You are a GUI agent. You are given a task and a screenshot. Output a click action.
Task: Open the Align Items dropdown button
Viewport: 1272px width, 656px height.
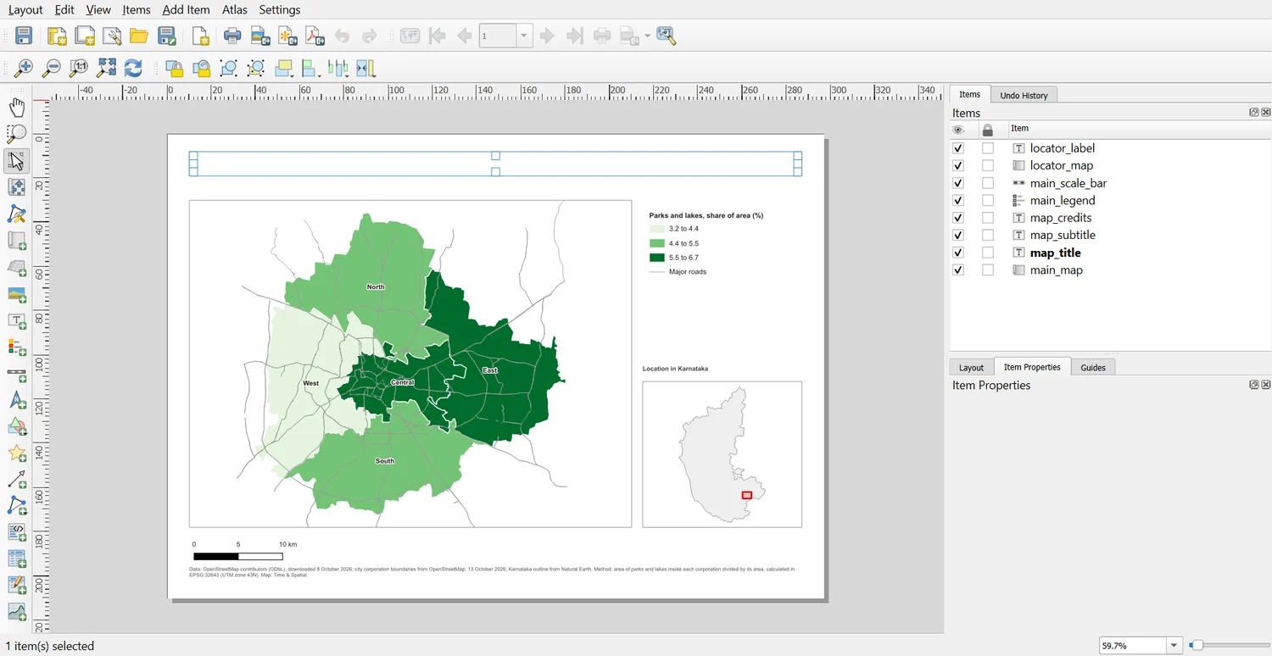pyautogui.click(x=311, y=69)
